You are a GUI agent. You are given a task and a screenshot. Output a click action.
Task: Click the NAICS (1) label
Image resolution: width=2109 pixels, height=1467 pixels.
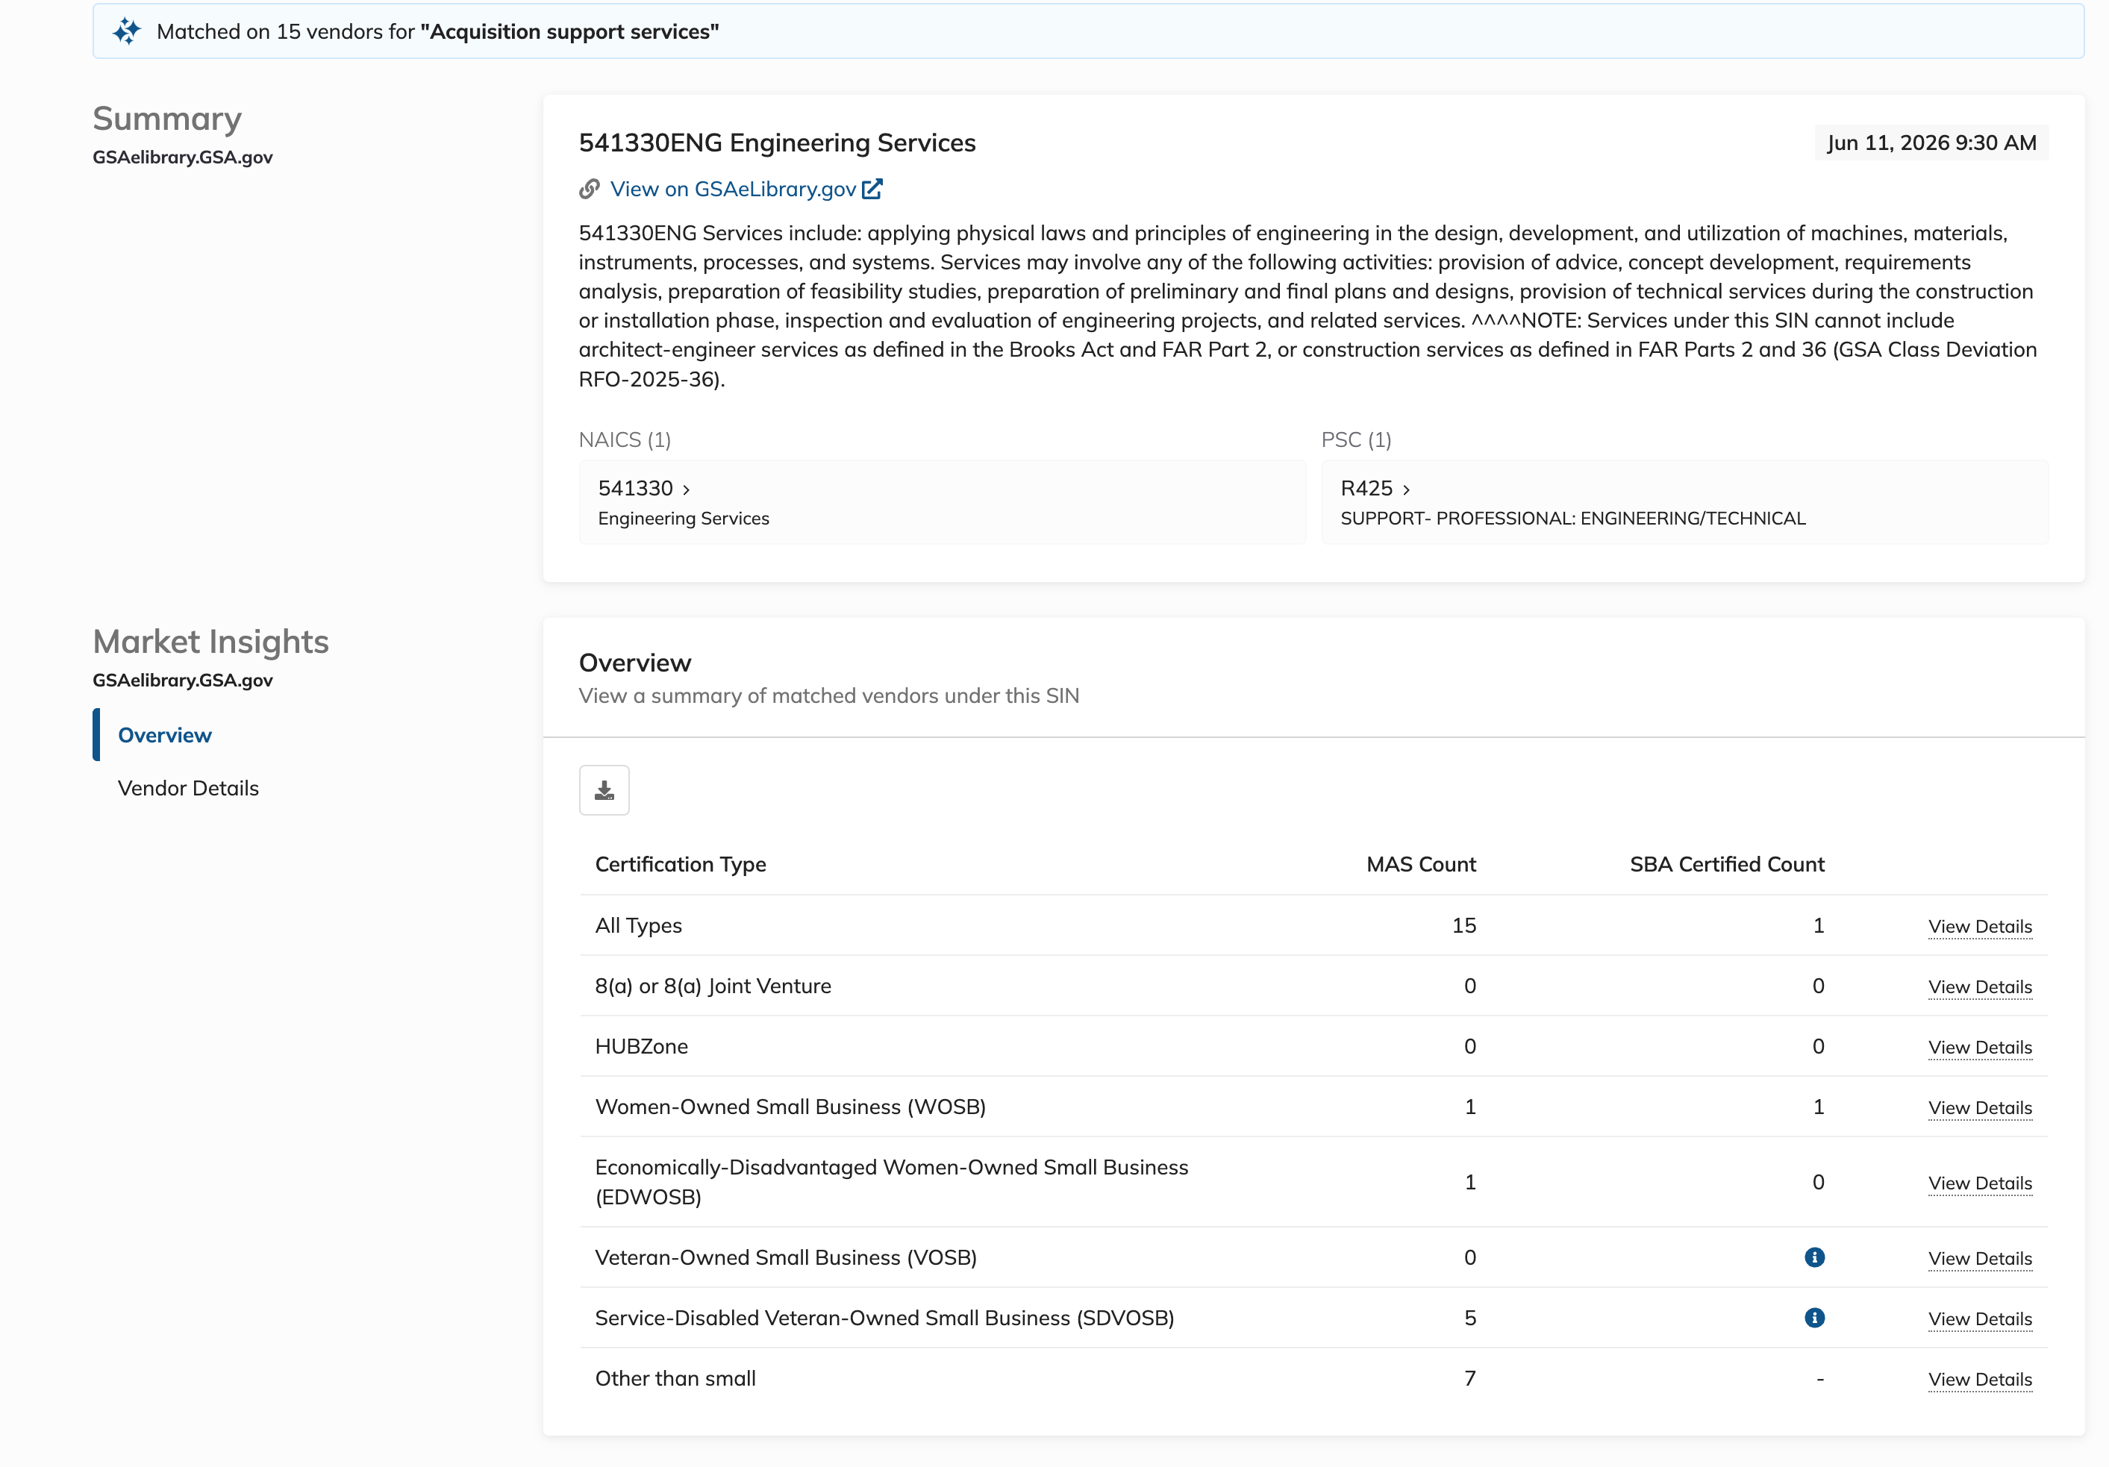point(625,440)
